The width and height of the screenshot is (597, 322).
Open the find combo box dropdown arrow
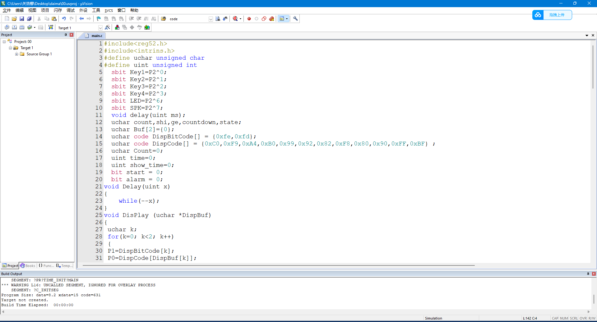click(x=211, y=19)
